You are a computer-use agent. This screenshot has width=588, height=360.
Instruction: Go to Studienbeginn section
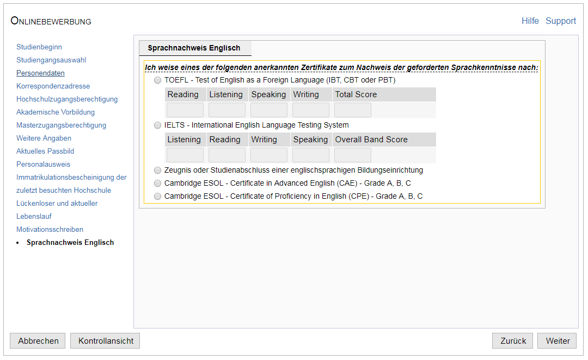pos(39,47)
